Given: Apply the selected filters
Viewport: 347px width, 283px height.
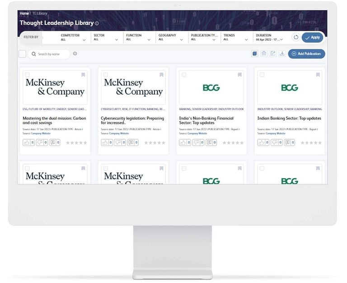Looking at the screenshot, I should [312, 38].
